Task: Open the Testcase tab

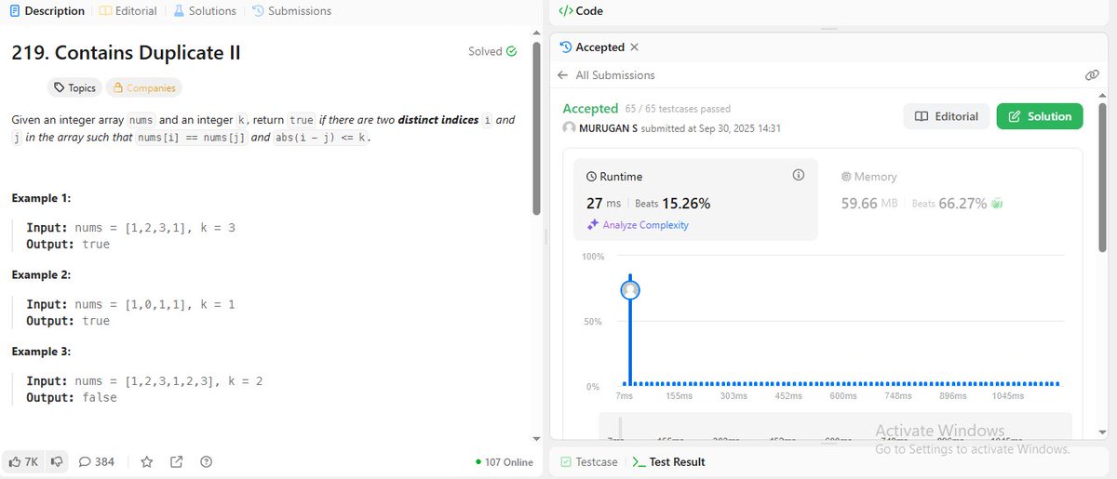Action: point(588,462)
